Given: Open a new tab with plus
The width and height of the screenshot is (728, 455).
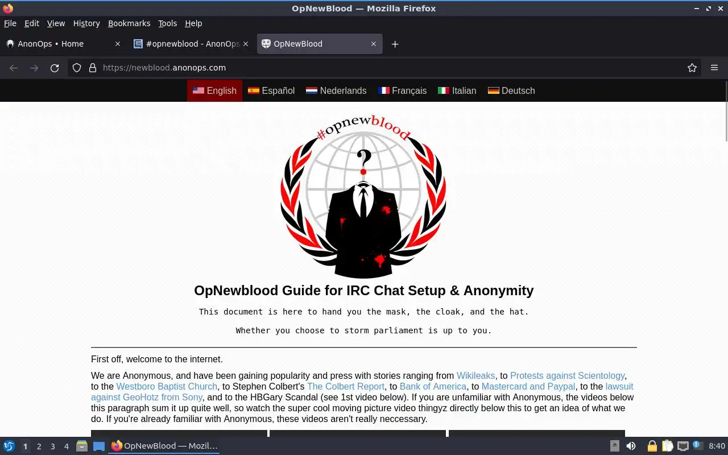Looking at the screenshot, I should tap(395, 44).
